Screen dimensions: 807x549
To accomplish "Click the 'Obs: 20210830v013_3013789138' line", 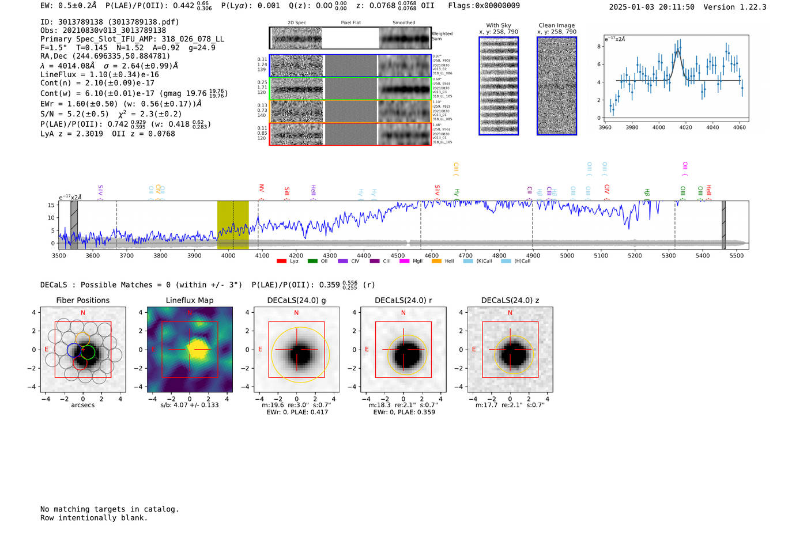I will (103, 31).
